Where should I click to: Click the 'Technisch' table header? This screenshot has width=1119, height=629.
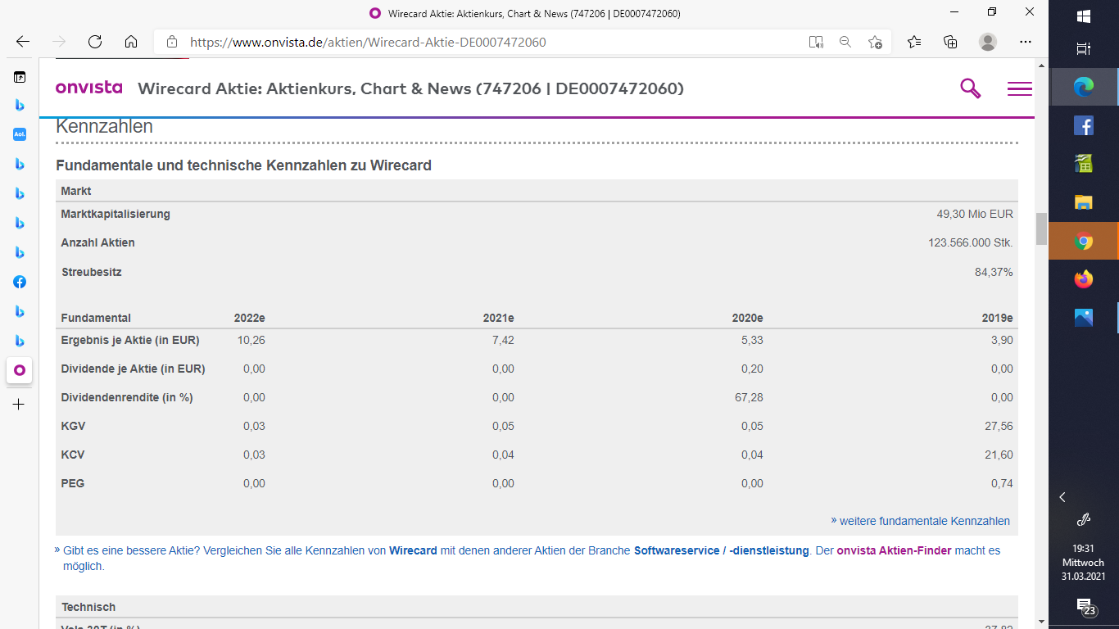[88, 607]
